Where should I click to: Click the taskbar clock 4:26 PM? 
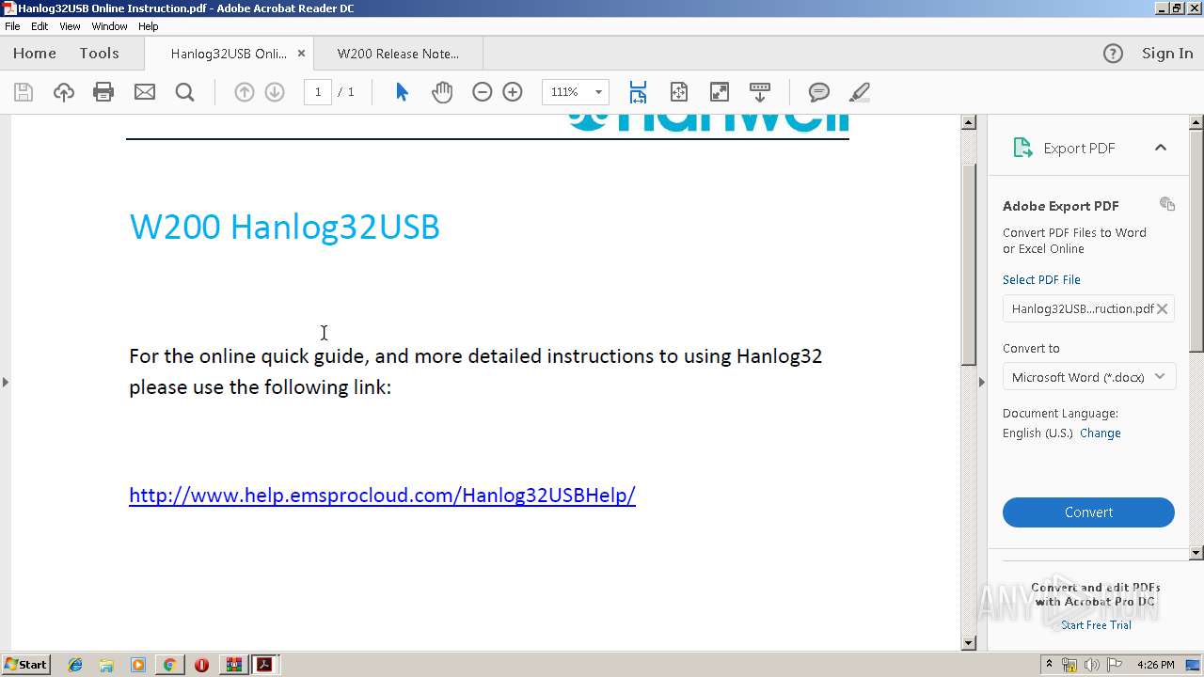[x=1155, y=665]
